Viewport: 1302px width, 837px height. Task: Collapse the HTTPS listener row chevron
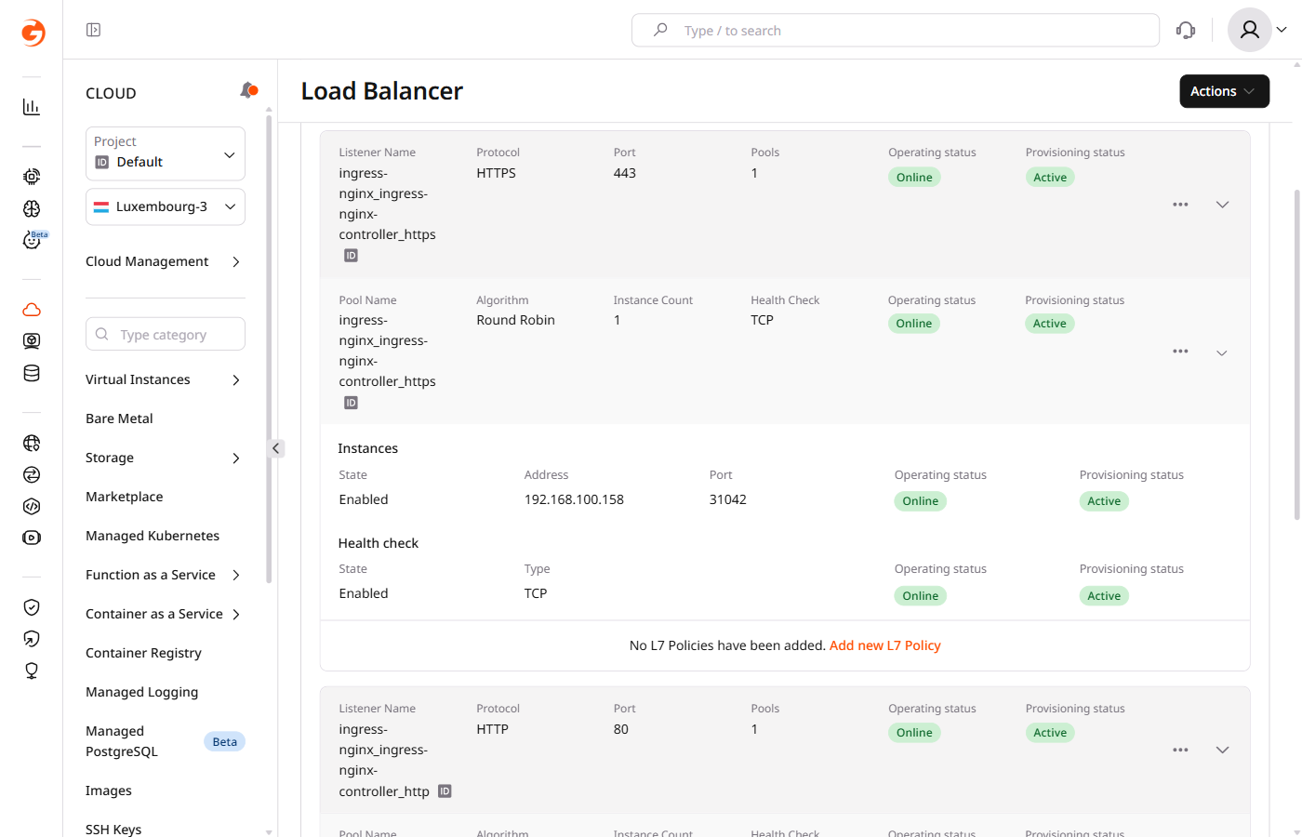point(1223,205)
